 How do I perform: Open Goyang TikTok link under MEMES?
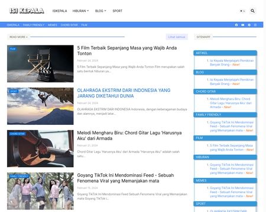(232, 192)
